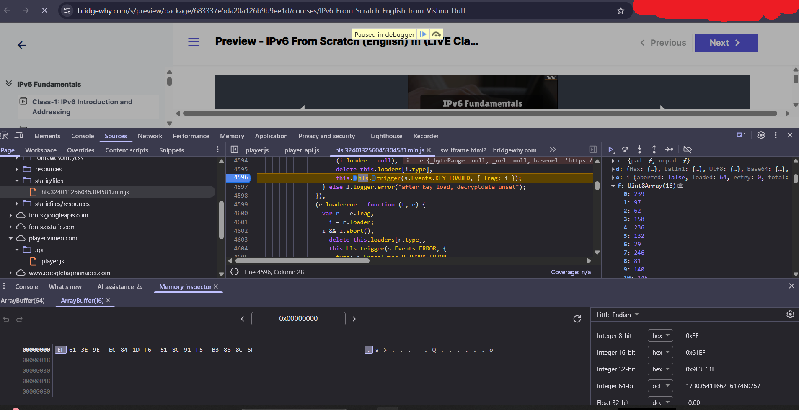Open the Application panel

[x=271, y=136]
